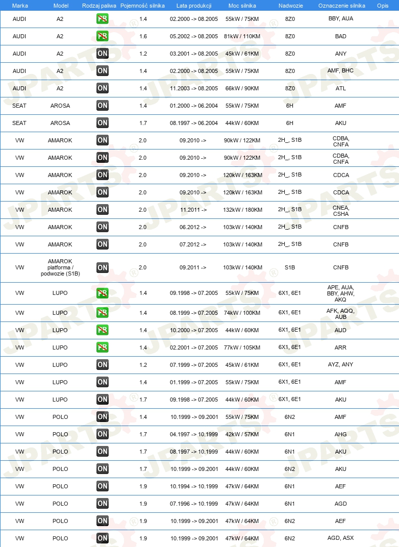This screenshot has width=399, height=547.
Task: Click the 66kW / 90KM power cell
Action: tap(242, 88)
